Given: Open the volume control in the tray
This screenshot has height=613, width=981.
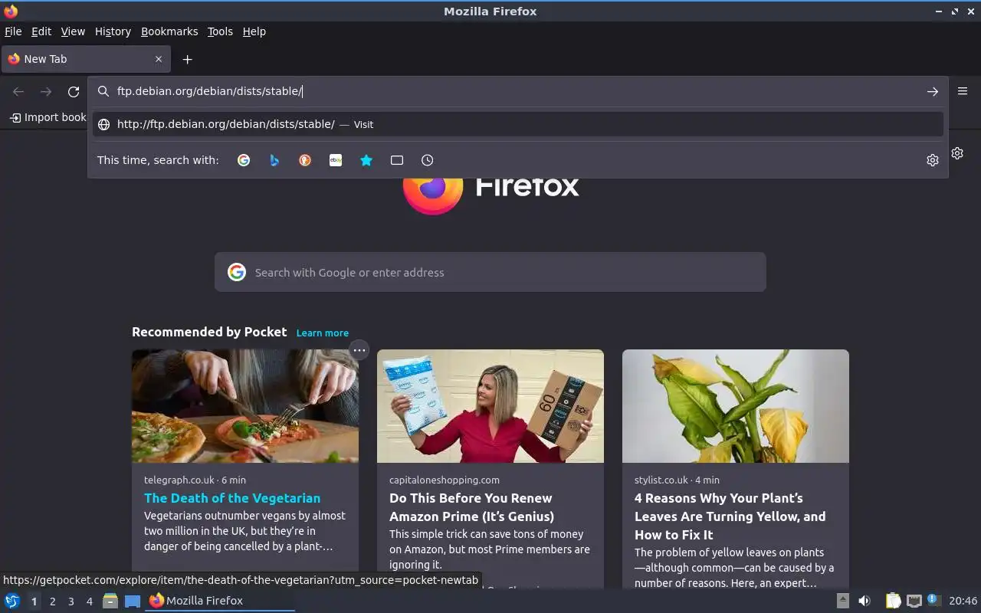Looking at the screenshot, I should (x=865, y=601).
